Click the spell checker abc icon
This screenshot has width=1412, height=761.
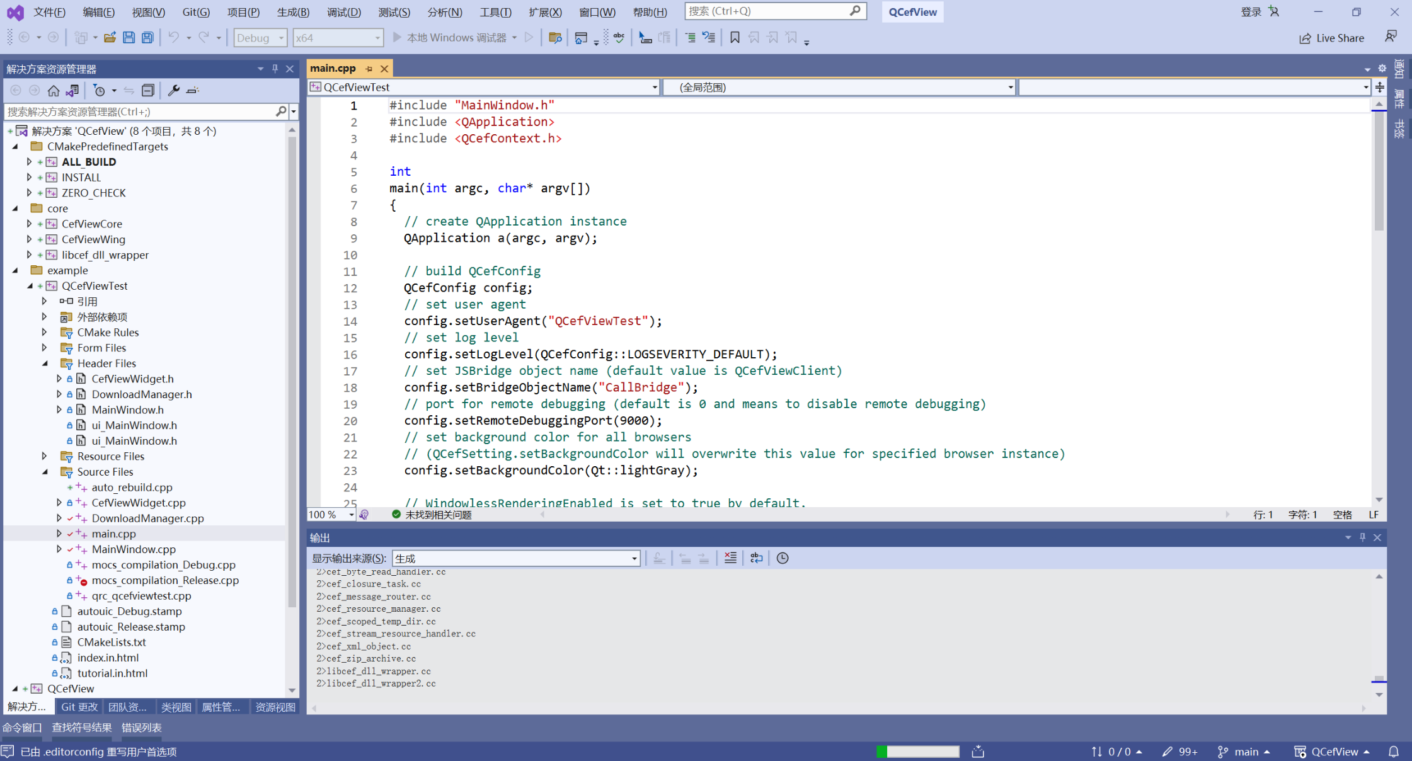(x=619, y=38)
